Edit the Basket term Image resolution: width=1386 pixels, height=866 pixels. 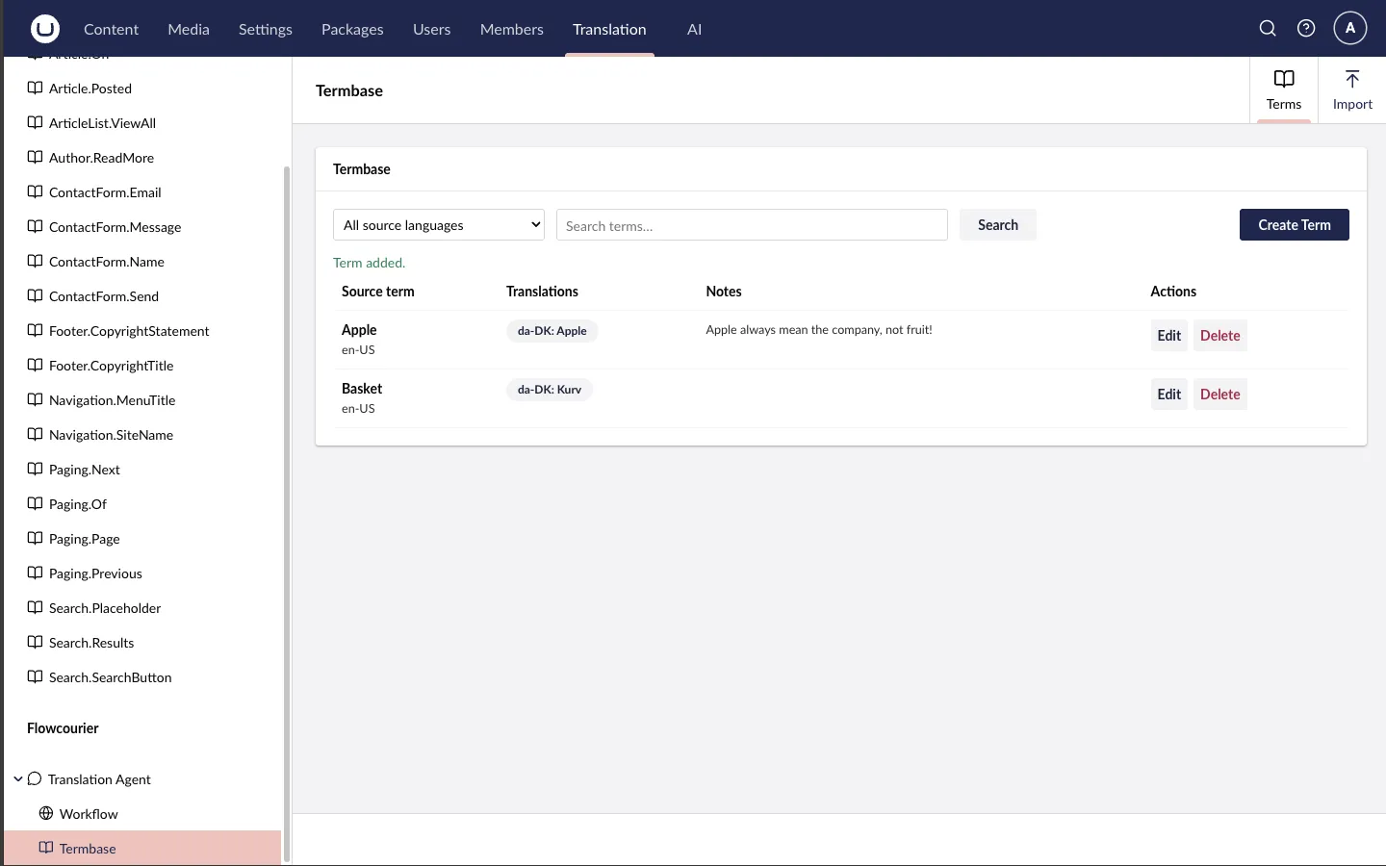click(x=1169, y=395)
